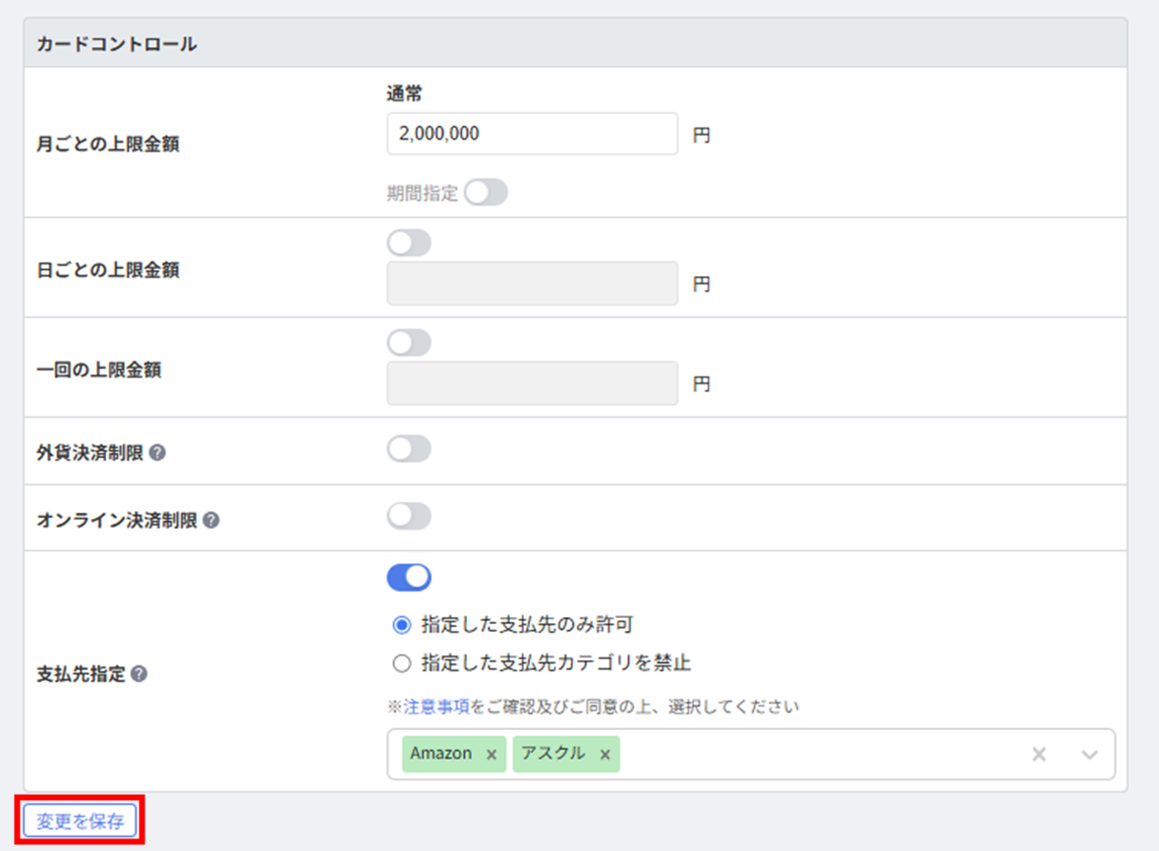This screenshot has width=1159, height=851.
Task: Clear all selected payees with the X icon
Action: 1039,755
